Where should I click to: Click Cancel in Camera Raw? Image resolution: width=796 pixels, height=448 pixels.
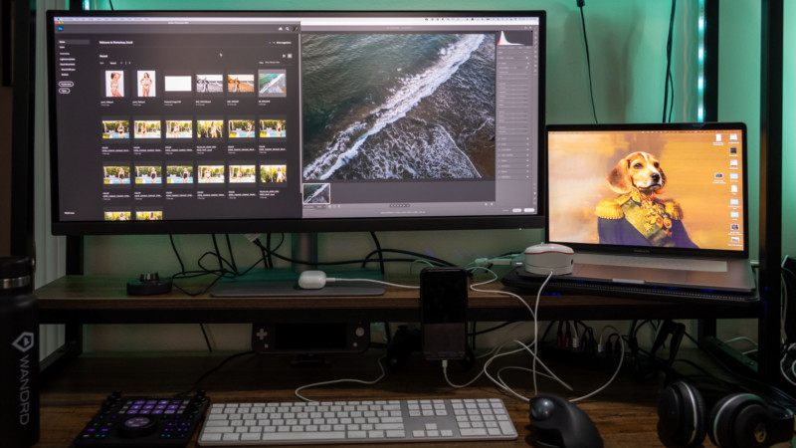coord(505,210)
